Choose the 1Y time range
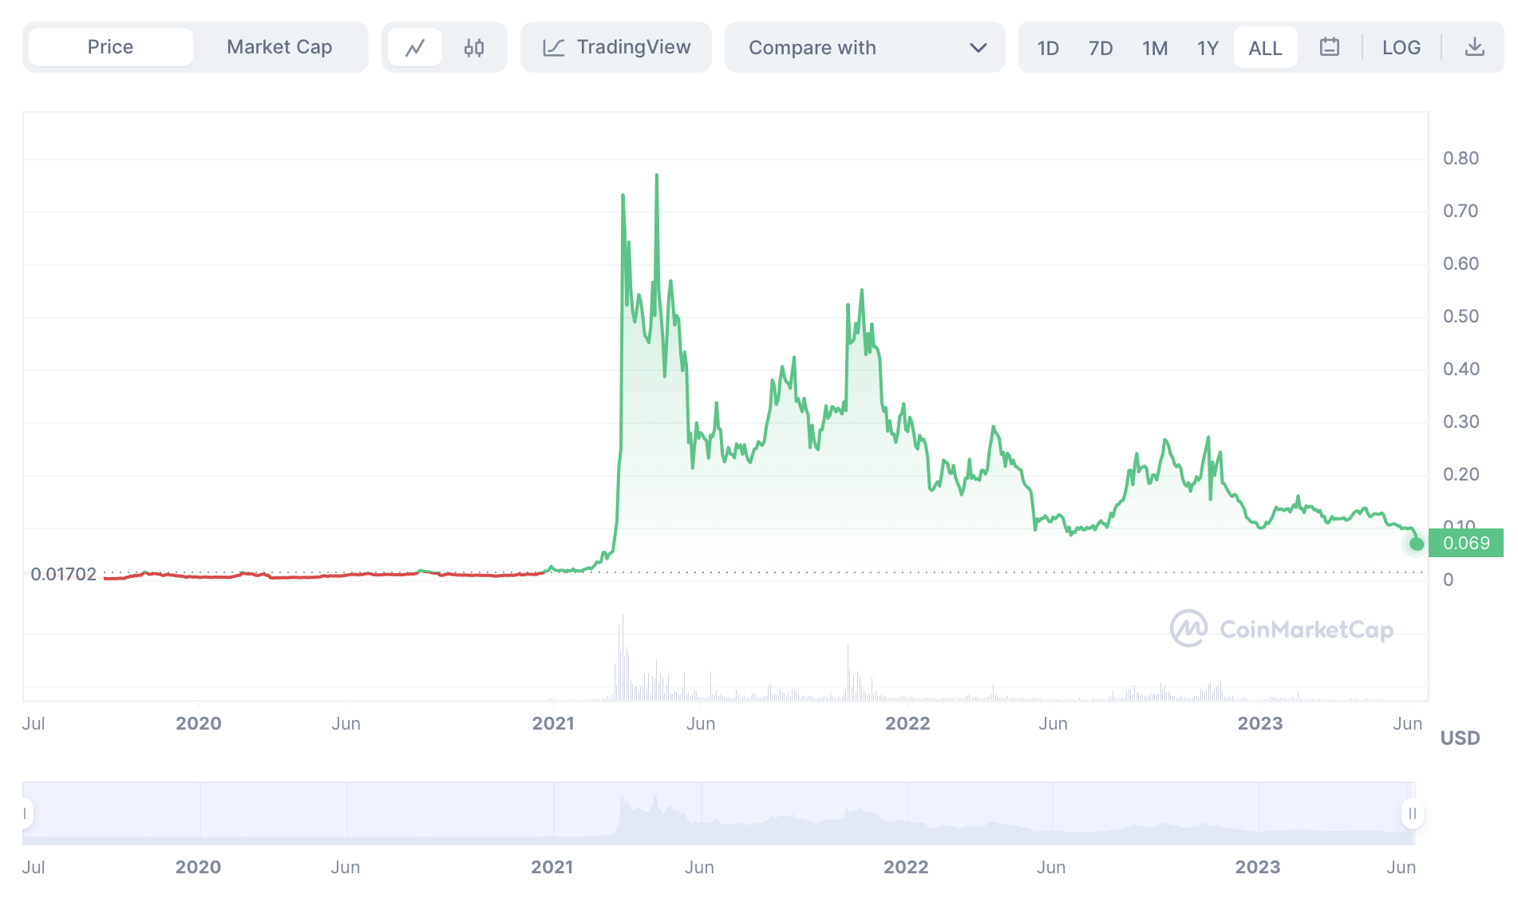Viewport: 1518px width, 918px height. (1208, 48)
